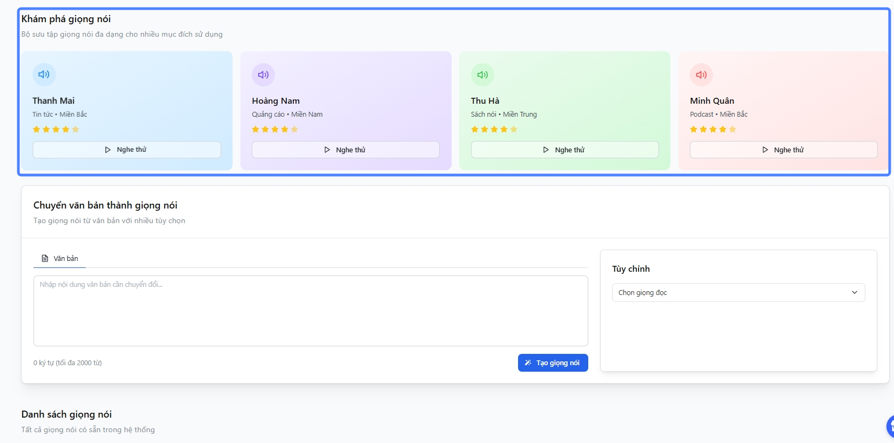Click Minh Quân's star rating
894x443 pixels.
tap(713, 129)
